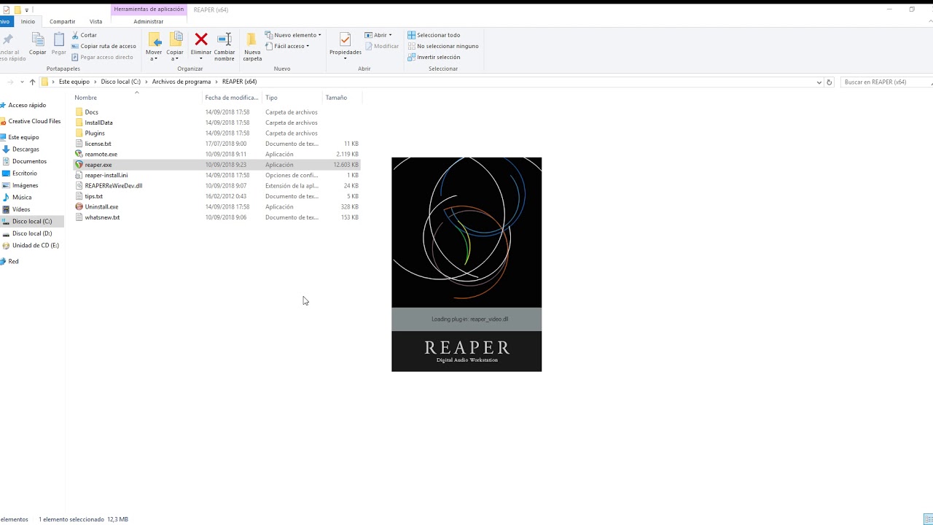Click the Up folder arrow in the navigation bar
The height and width of the screenshot is (525, 933).
(x=32, y=82)
